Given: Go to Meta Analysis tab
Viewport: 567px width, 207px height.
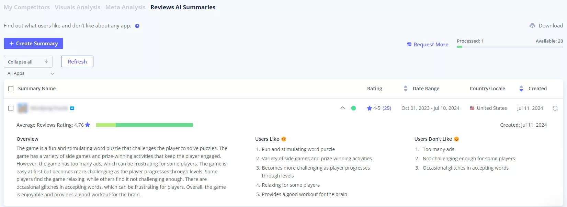Looking at the screenshot, I should pyautogui.click(x=125, y=7).
